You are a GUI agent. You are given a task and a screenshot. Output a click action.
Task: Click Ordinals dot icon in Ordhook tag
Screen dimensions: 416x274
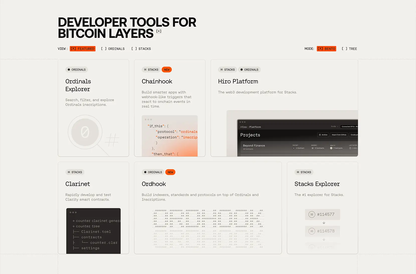(145, 172)
